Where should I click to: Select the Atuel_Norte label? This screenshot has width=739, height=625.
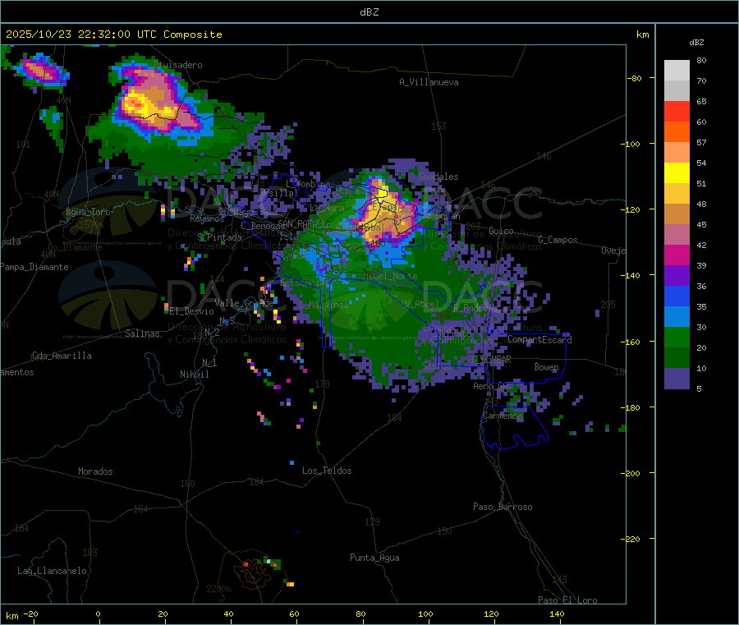coord(390,276)
